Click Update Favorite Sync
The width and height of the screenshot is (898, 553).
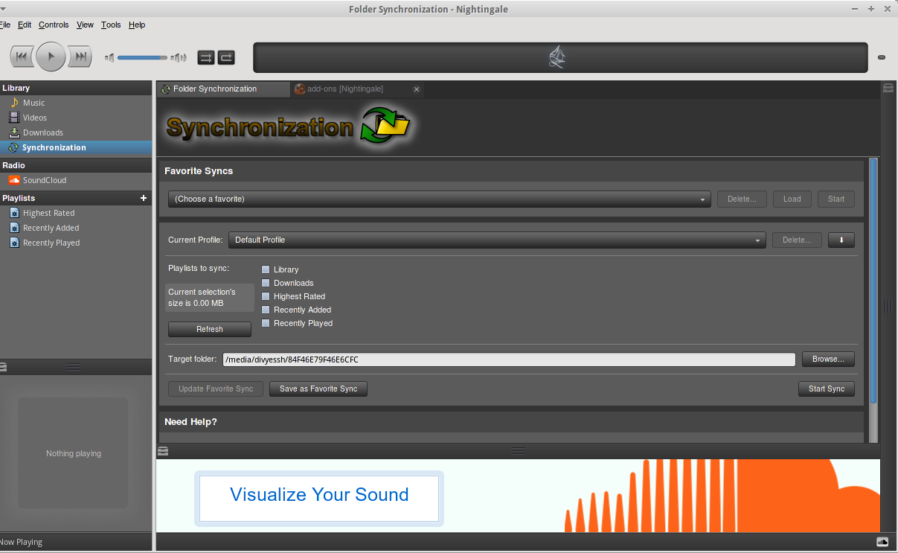(216, 389)
